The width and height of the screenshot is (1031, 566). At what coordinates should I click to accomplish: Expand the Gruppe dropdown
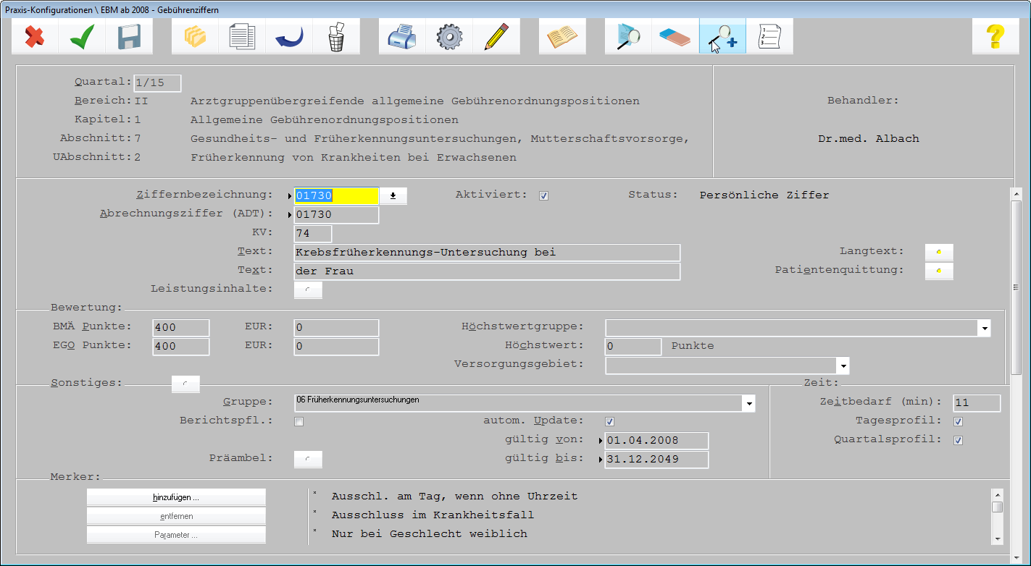[x=749, y=404]
